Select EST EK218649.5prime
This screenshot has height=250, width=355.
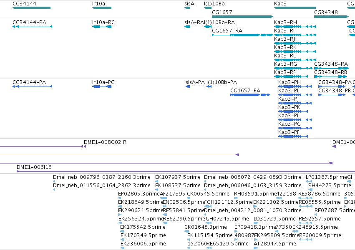120,206
